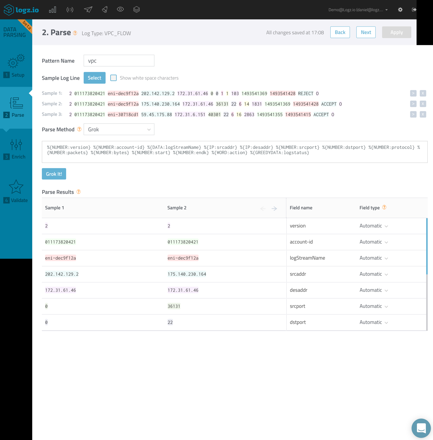Viewport: 433px width, 440px height.
Task: Open the live tail broadcast icon
Action: click(70, 10)
